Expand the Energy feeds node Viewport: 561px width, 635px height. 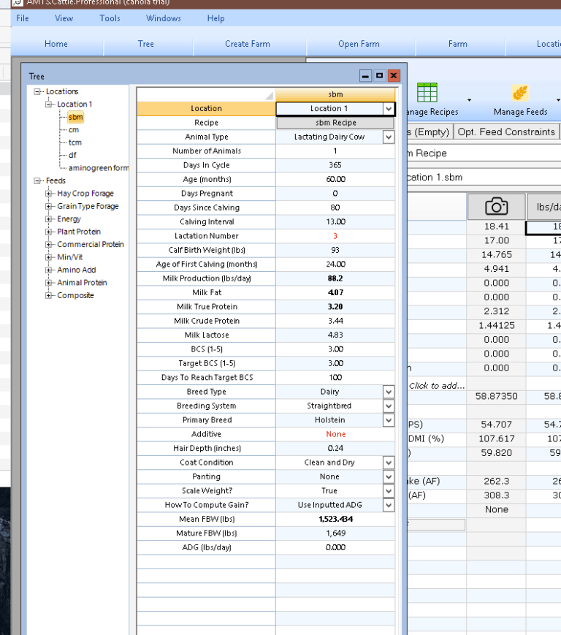48,219
